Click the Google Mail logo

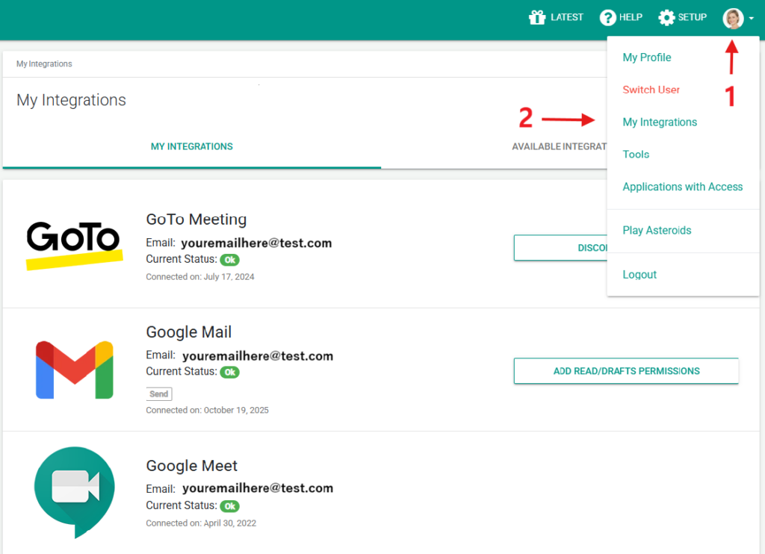74,370
